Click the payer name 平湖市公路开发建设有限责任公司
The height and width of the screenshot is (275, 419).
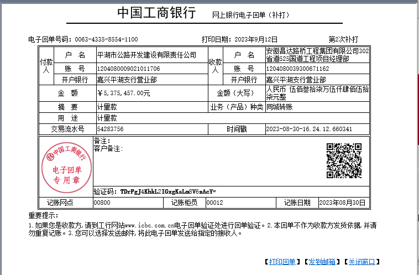pyautogui.click(x=146, y=55)
